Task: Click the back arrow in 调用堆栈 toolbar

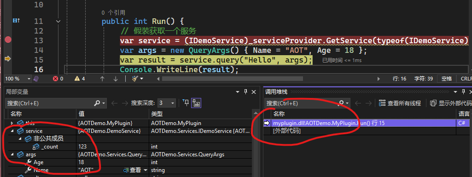Action: point(358,103)
